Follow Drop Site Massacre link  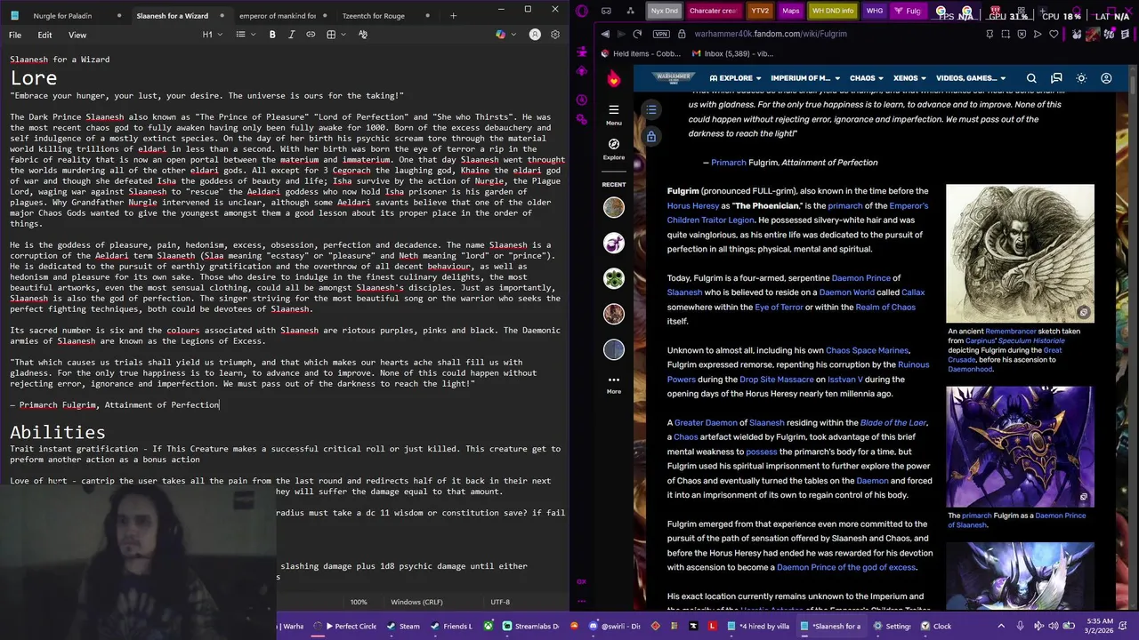pyautogui.click(x=777, y=380)
